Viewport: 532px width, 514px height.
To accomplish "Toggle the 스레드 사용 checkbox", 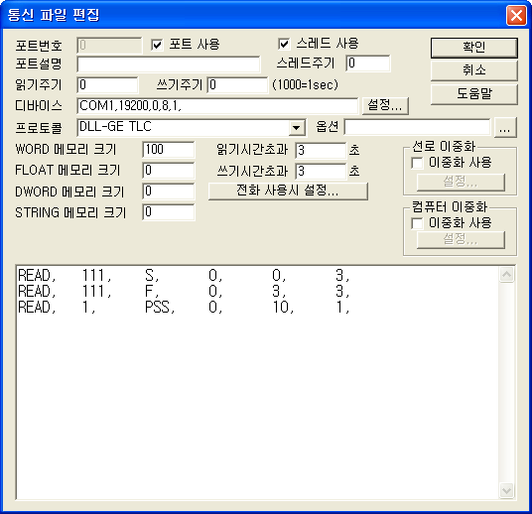I will [x=284, y=44].
